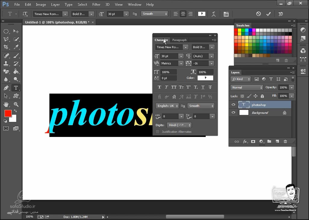Toggle Faux Italic in Character panel

tap(167, 87)
